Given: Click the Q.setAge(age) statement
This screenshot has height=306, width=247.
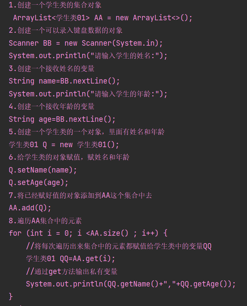Looking at the screenshot, I should click(39, 182).
